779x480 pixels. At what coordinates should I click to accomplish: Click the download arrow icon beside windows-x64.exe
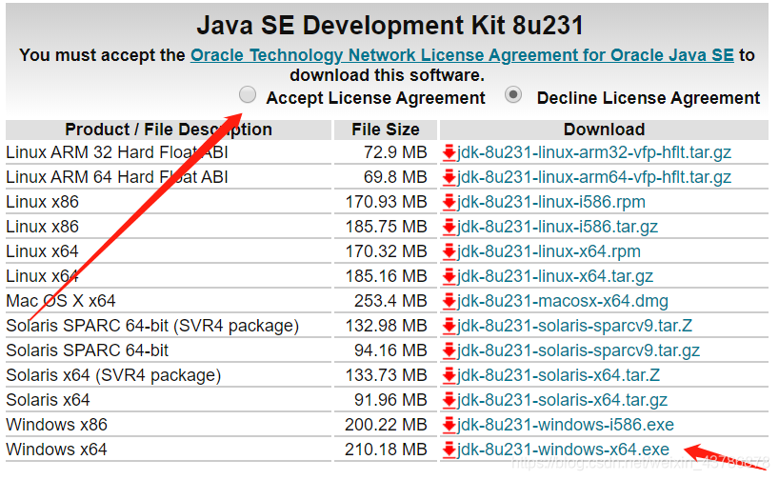tap(449, 450)
